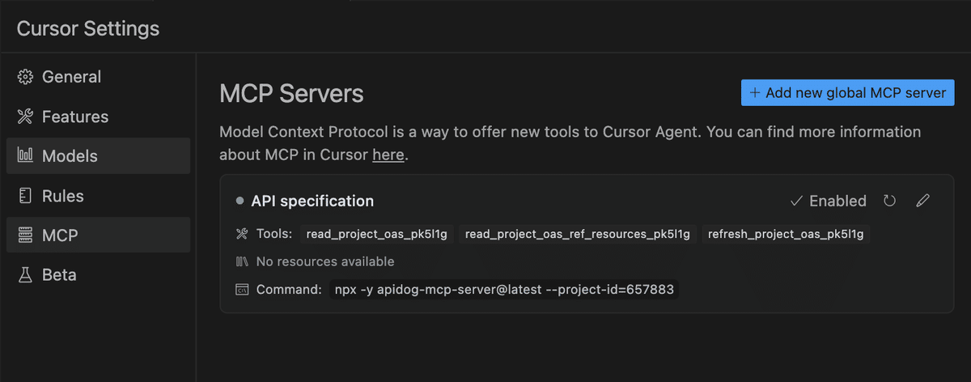The height and width of the screenshot is (382, 971).
Task: Open the General settings tab
Action: tap(71, 78)
